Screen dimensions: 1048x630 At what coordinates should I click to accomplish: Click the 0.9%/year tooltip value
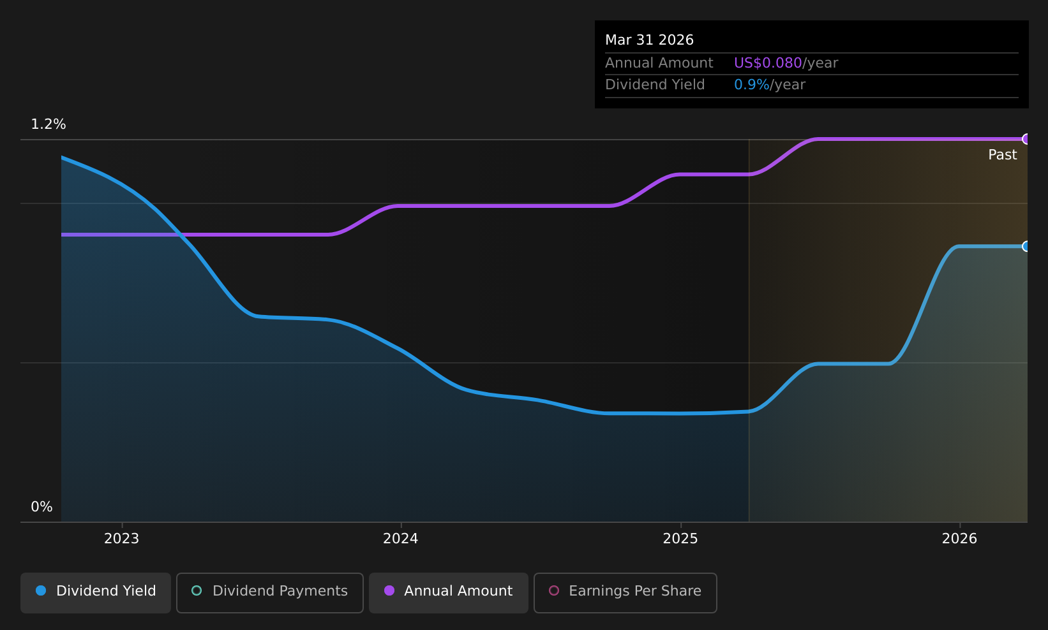[x=770, y=85]
